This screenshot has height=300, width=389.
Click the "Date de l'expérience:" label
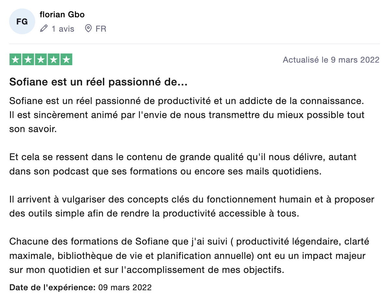[52, 287]
